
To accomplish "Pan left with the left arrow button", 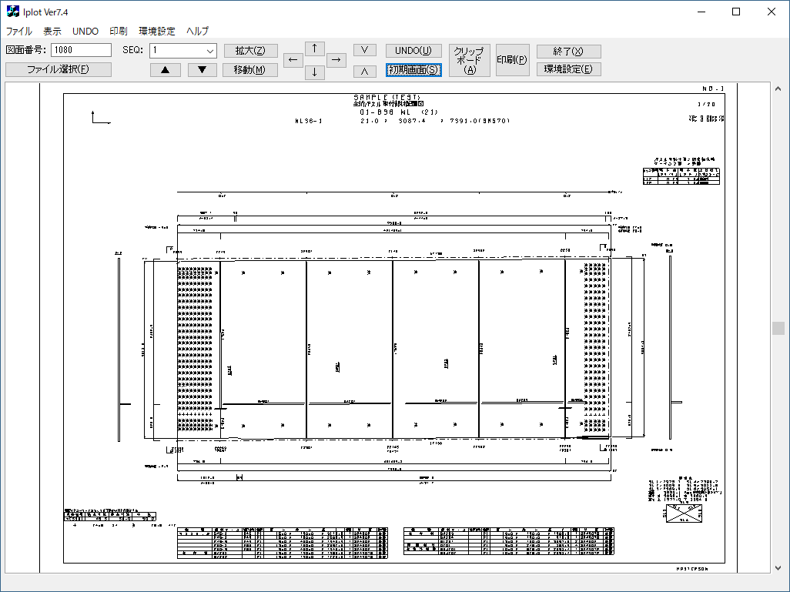I will tap(293, 60).
